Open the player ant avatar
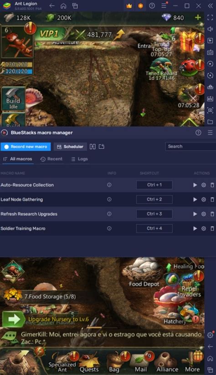The height and width of the screenshot is (375, 216). tap(17, 42)
